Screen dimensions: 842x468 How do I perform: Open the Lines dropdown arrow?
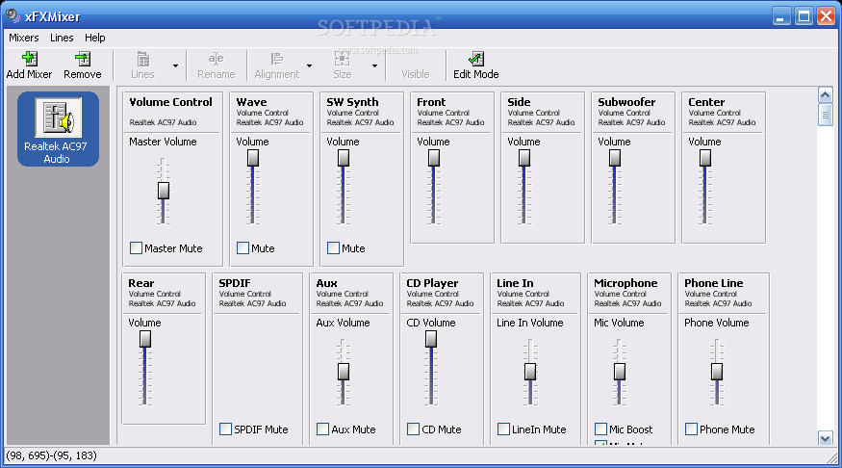click(175, 65)
